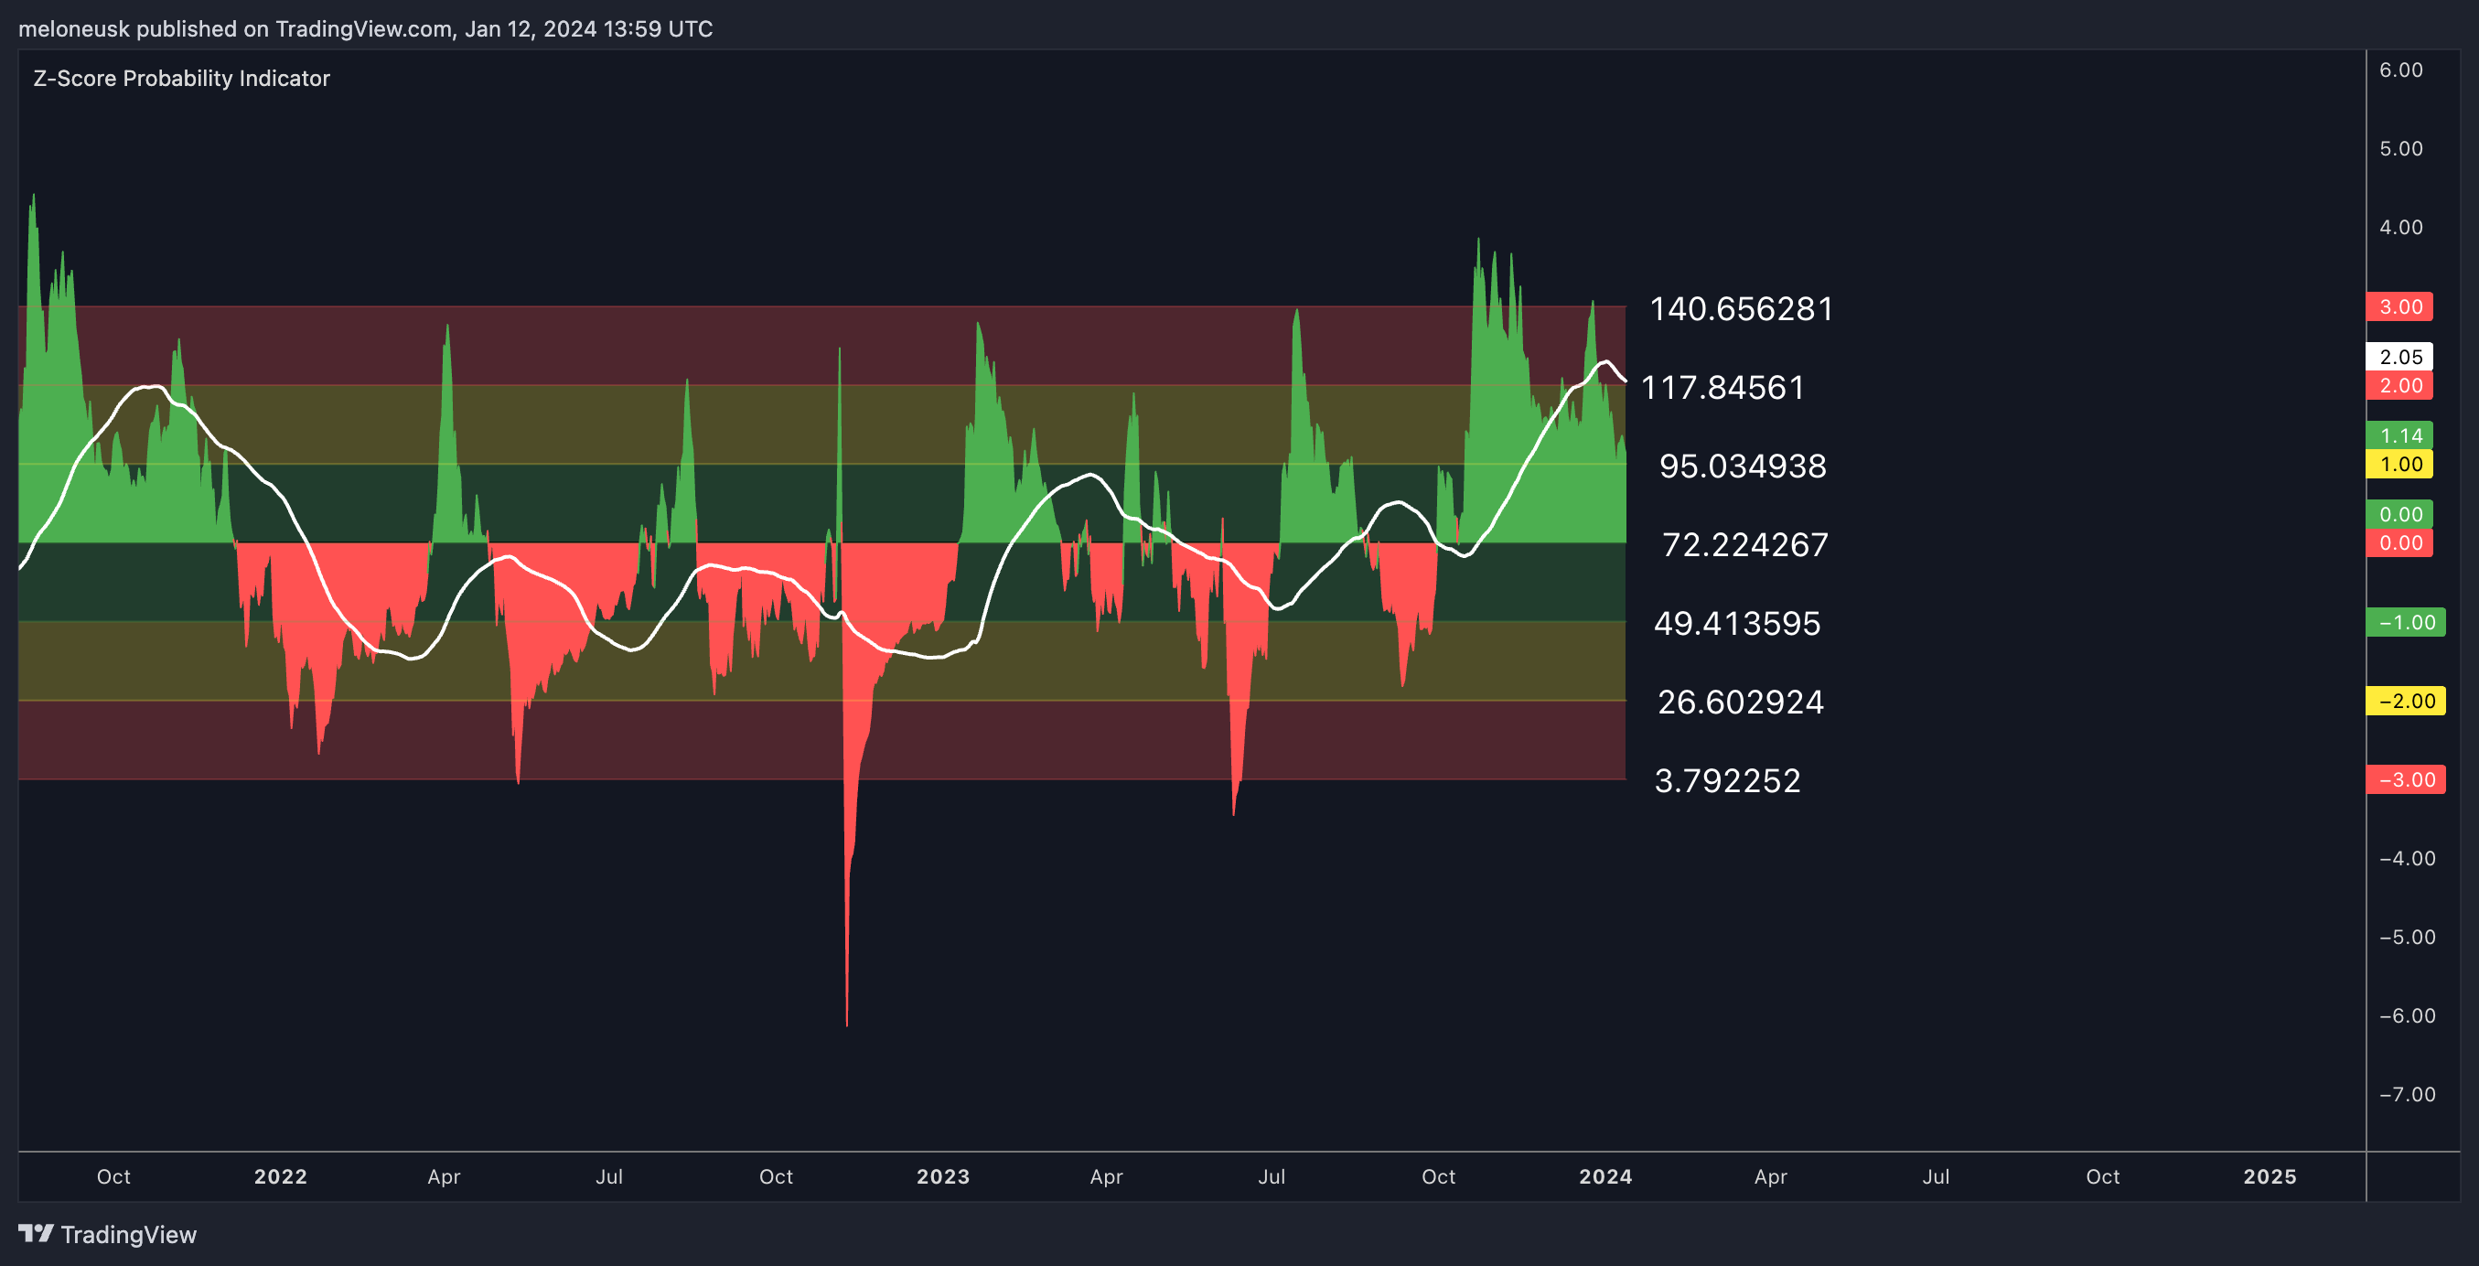Select the yellow −2.00 axis label
2479x1266 pixels.
pos(2405,702)
